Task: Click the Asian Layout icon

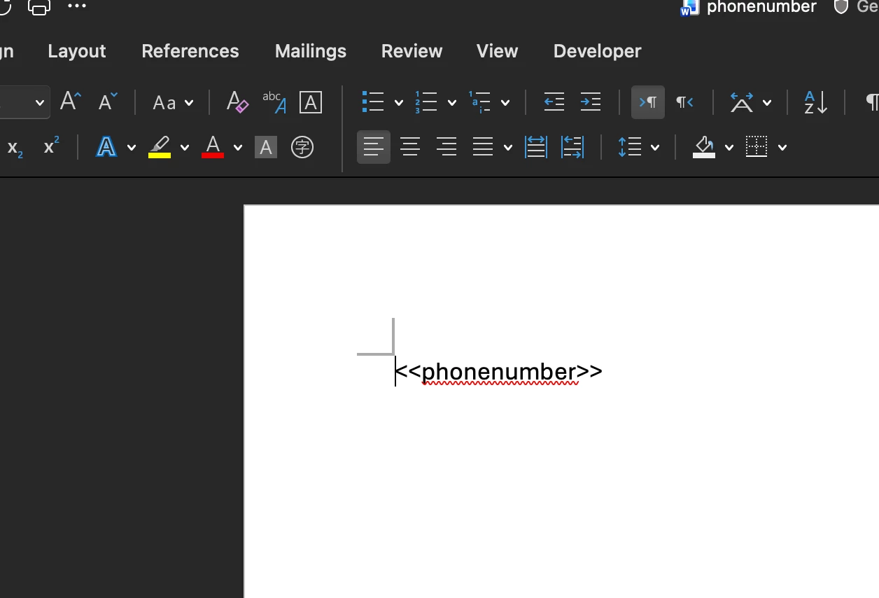Action: 742,102
